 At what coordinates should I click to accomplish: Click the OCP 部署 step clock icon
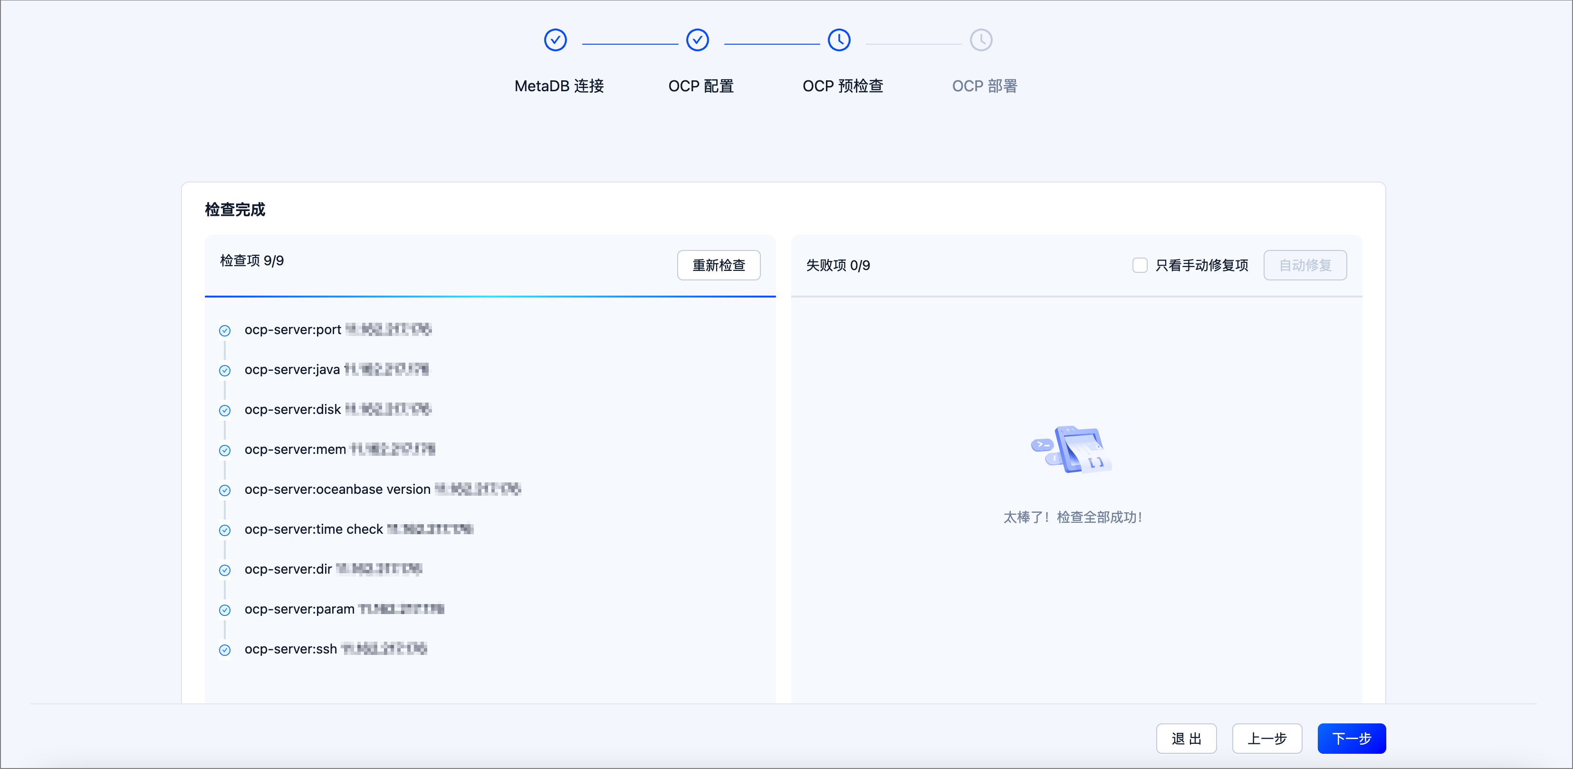point(981,40)
